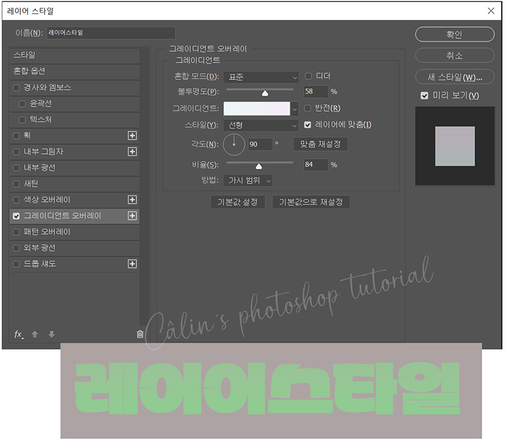Enable the 텍스처 checkbox
This screenshot has width=505, height=442.
coord(22,120)
